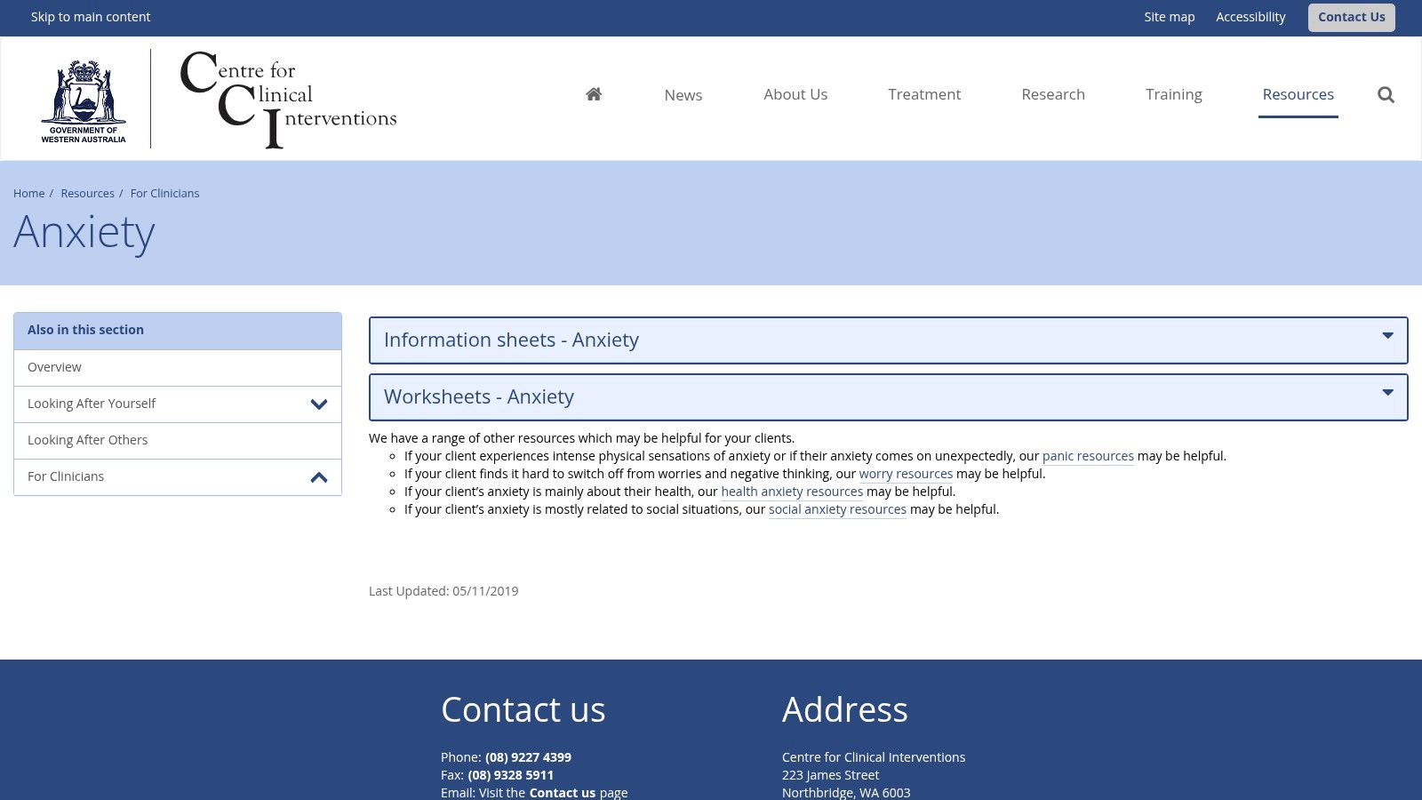Viewport: 1422px width, 800px height.
Task: Go to For Clinicians in the breadcrumb
Action: 164,193
